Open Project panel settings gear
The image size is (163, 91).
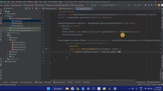36,8
